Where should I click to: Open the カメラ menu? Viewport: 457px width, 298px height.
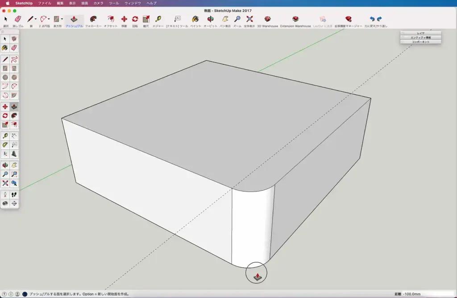(98, 3)
